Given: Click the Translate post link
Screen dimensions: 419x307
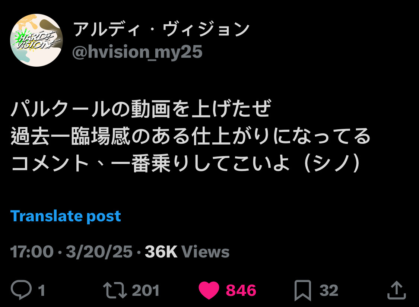Looking at the screenshot, I should pos(66,216).
